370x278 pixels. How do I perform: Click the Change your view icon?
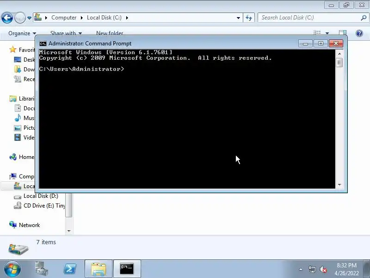317,33
